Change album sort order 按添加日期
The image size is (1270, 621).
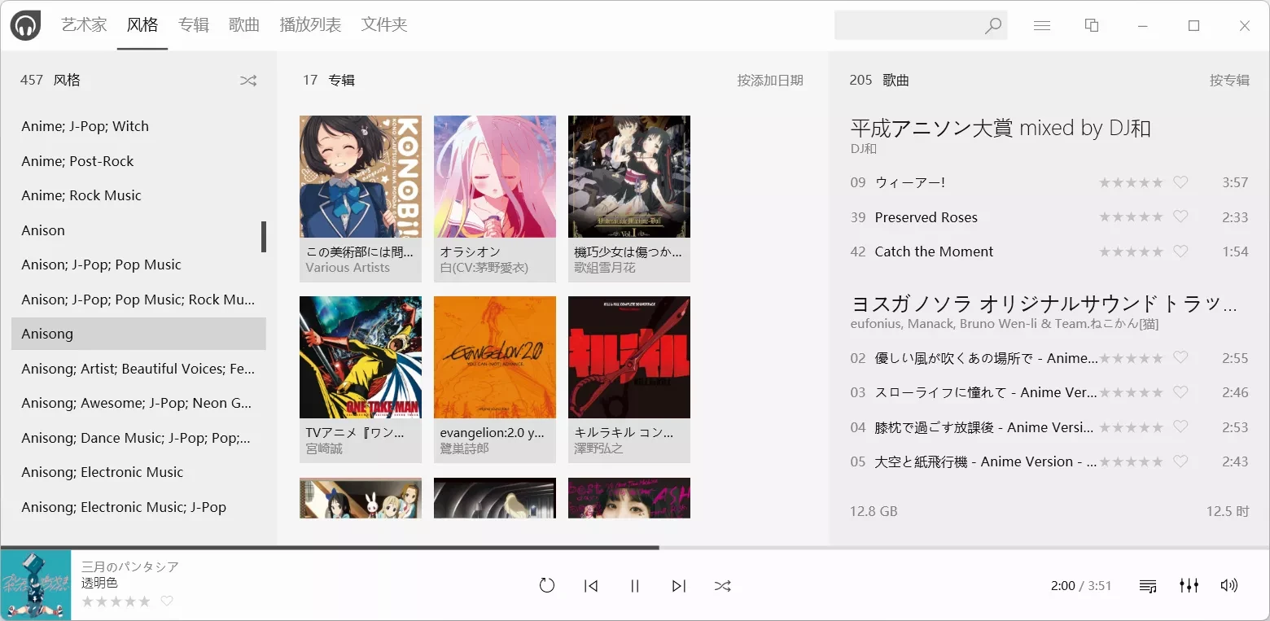click(x=770, y=81)
